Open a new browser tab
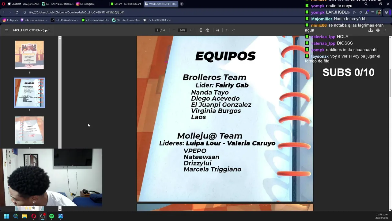 click(182, 4)
